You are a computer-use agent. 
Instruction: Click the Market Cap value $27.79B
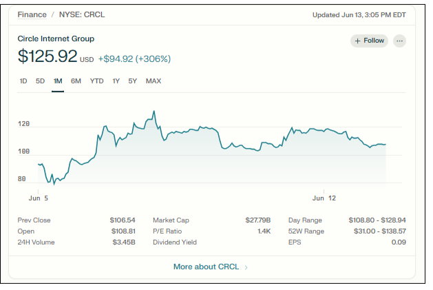click(258, 220)
